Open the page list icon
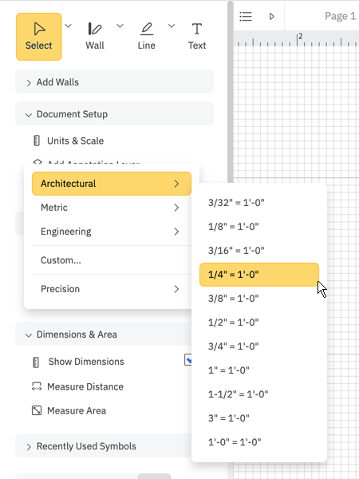Screen dimensions: 359x479 [x=246, y=16]
